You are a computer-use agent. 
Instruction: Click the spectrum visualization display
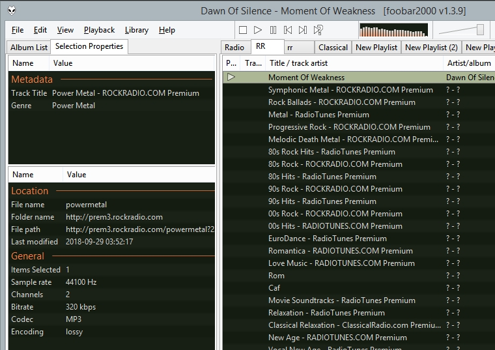(393, 30)
